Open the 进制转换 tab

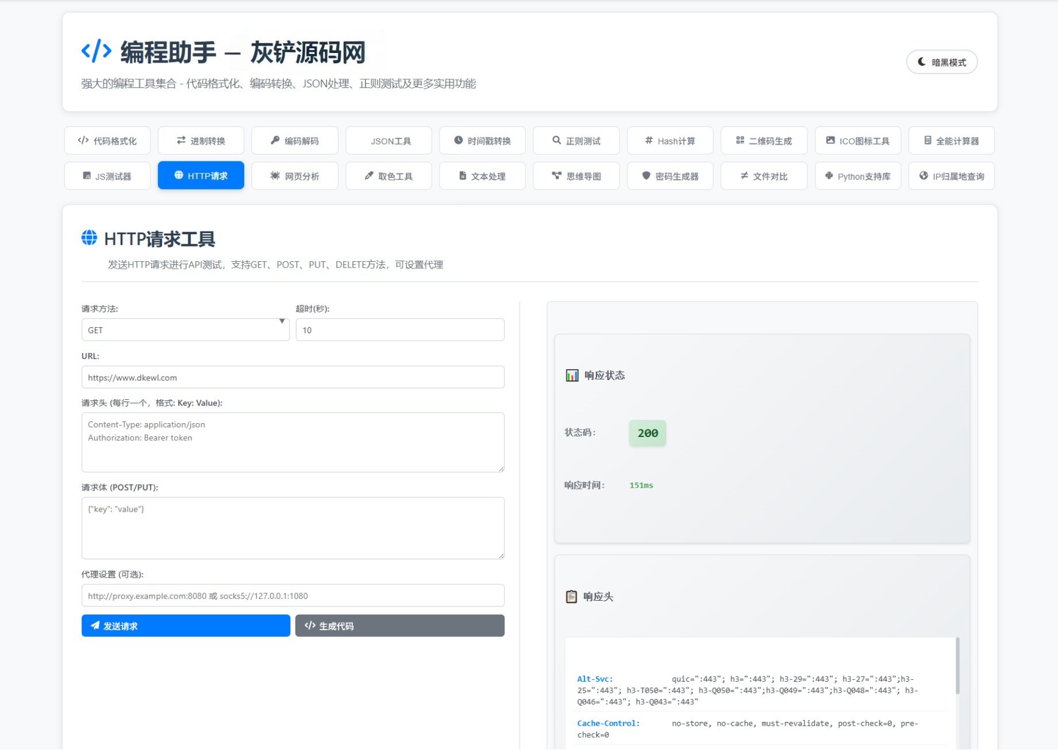point(201,141)
